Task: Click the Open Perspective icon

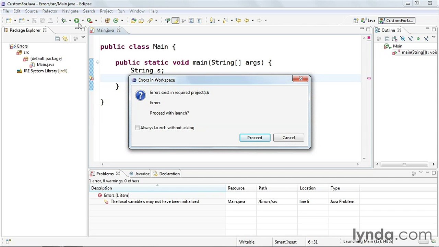Action: click(356, 21)
